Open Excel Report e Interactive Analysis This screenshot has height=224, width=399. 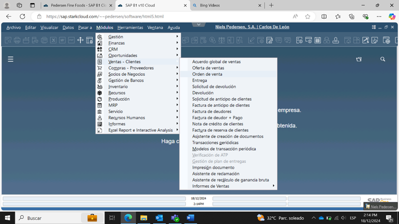(138, 130)
